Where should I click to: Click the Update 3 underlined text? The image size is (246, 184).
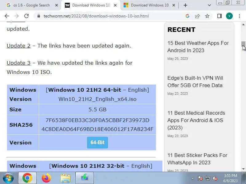pyautogui.click(x=18, y=63)
